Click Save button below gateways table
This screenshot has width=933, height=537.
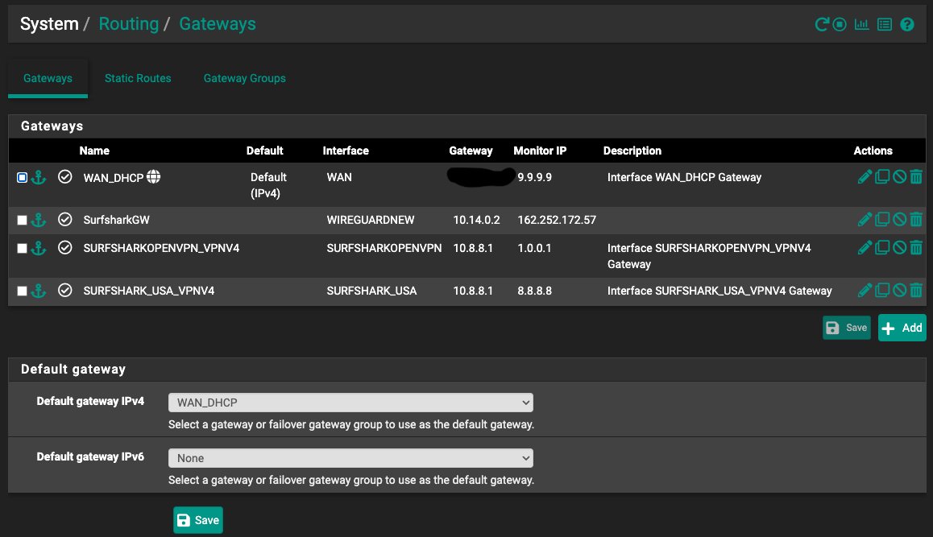tap(846, 328)
